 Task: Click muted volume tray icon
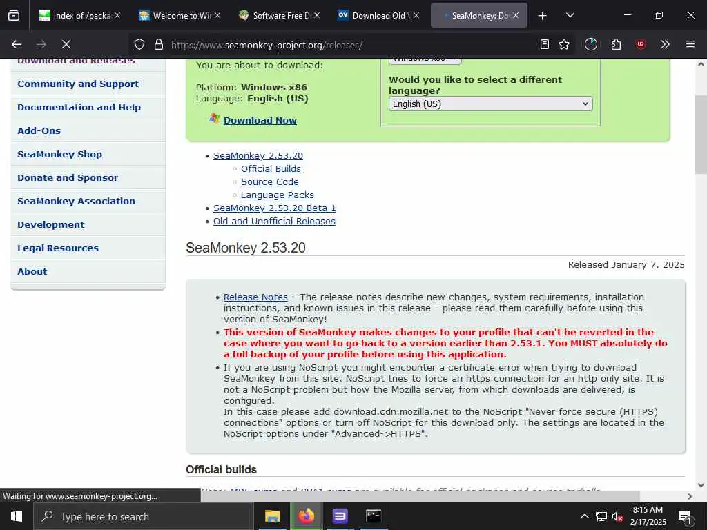point(617,516)
